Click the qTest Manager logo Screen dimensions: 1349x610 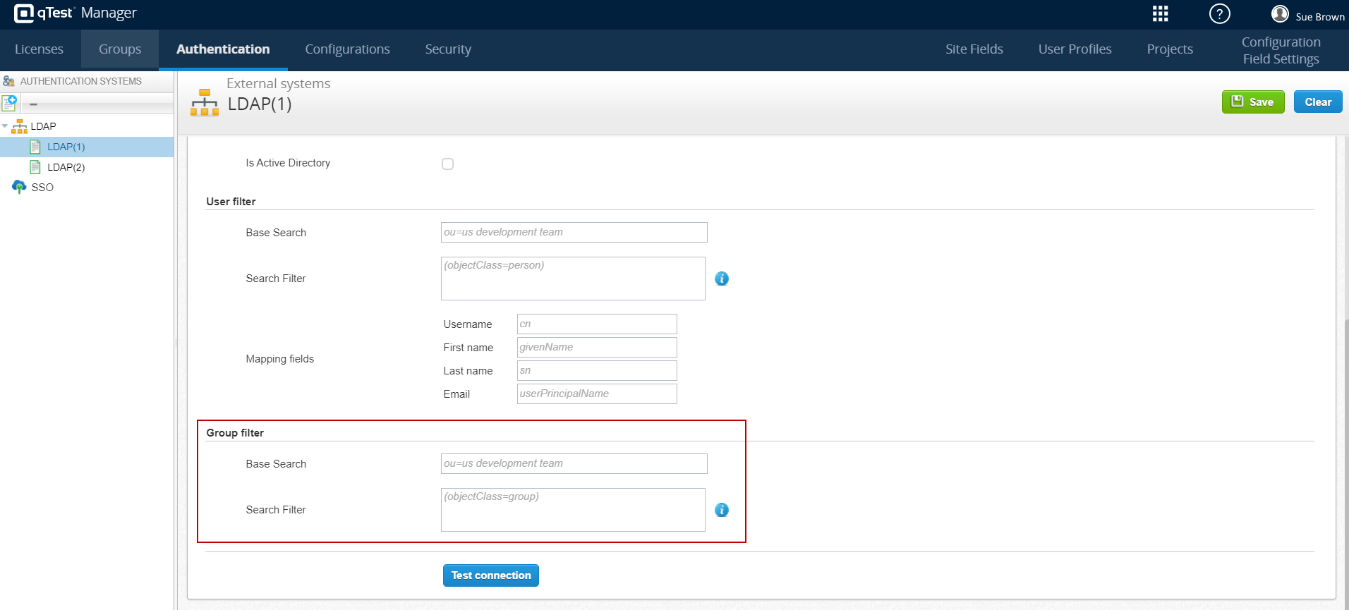[75, 13]
